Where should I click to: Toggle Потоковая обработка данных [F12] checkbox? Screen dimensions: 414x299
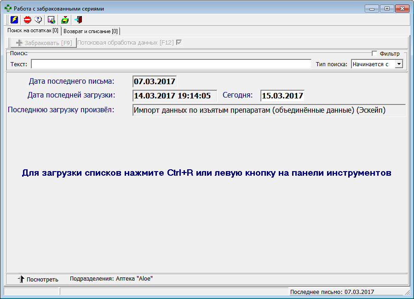179,43
